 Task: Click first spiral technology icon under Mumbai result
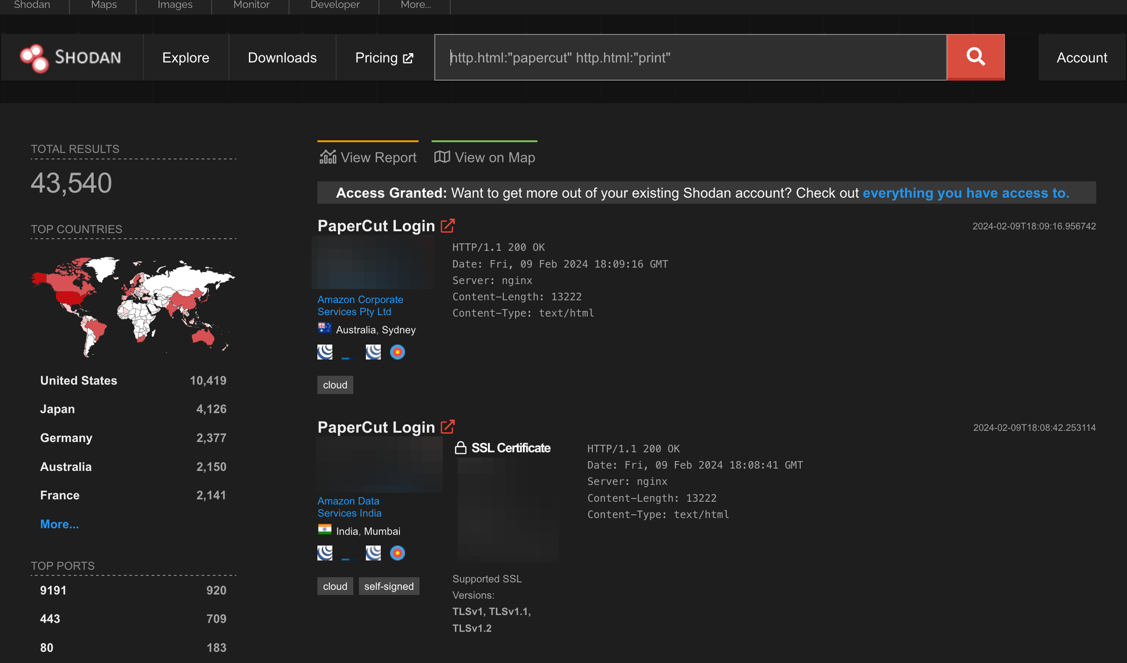[325, 553]
